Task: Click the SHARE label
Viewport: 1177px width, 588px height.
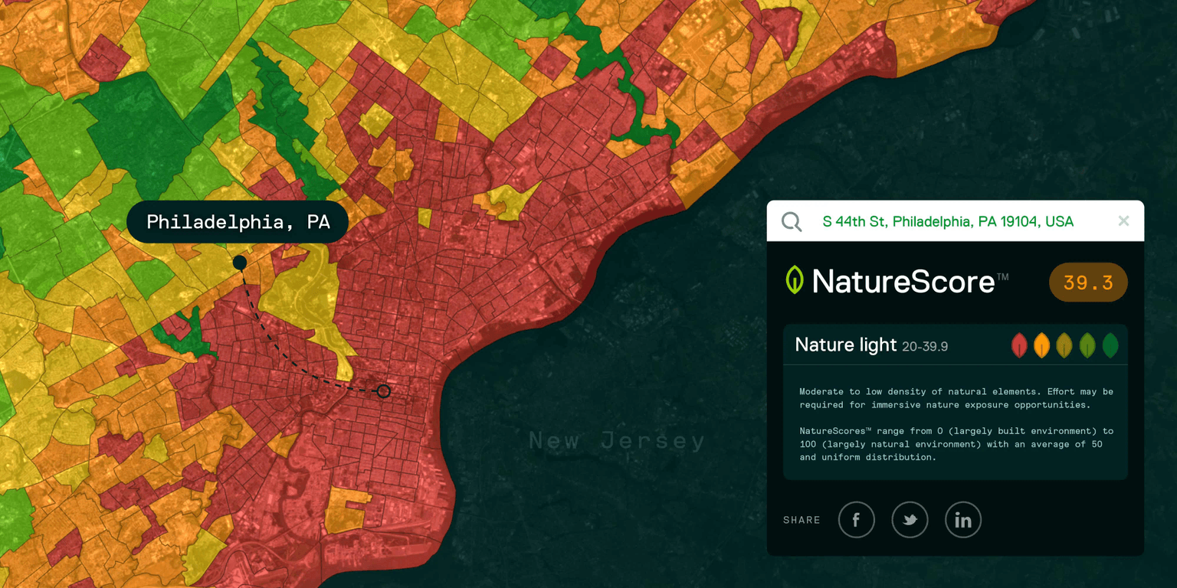Action: click(x=802, y=520)
